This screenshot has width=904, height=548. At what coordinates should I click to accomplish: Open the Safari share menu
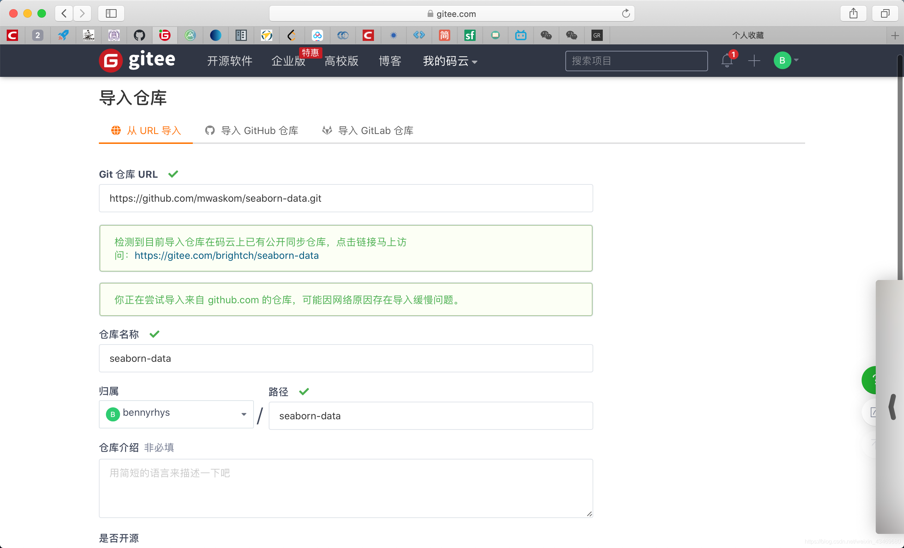tap(854, 13)
